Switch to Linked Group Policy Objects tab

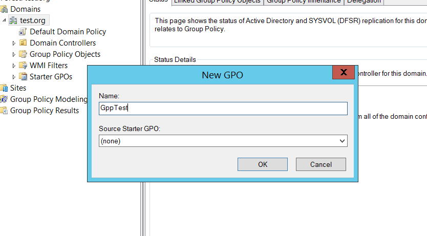[218, 2]
